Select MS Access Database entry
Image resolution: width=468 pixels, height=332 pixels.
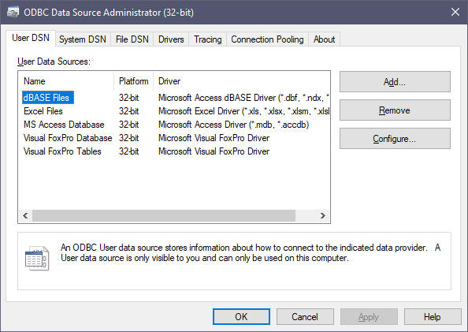(x=64, y=125)
